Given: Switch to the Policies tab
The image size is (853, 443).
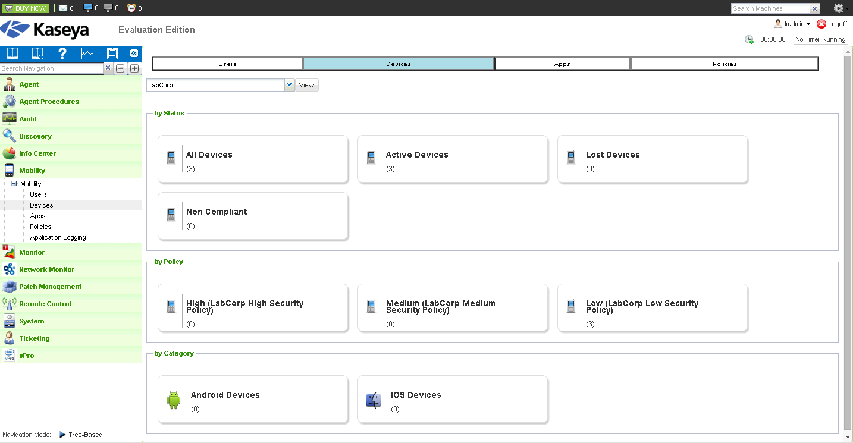Looking at the screenshot, I should pyautogui.click(x=724, y=64).
